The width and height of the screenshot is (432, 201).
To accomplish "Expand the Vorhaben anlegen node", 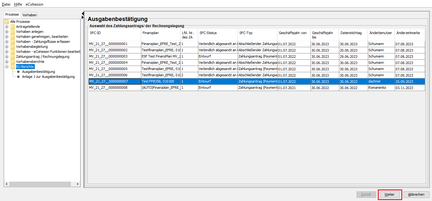I will pyautogui.click(x=7, y=32).
